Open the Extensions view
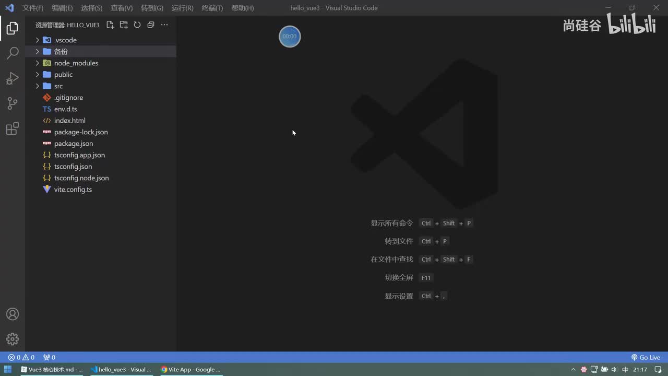Image resolution: width=668 pixels, height=376 pixels. 13,128
